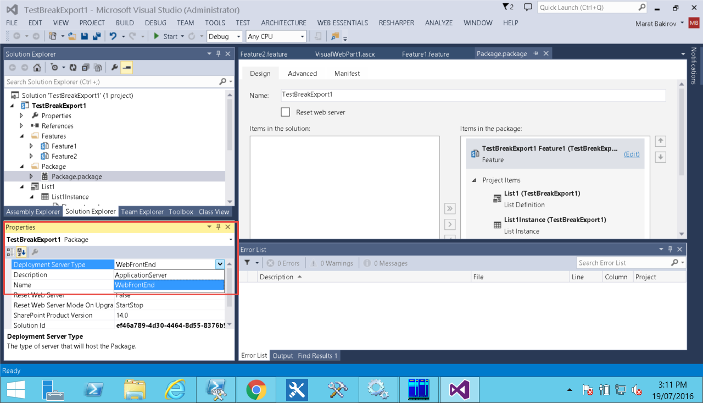
Task: Open the BUILD menu
Action: tap(125, 23)
